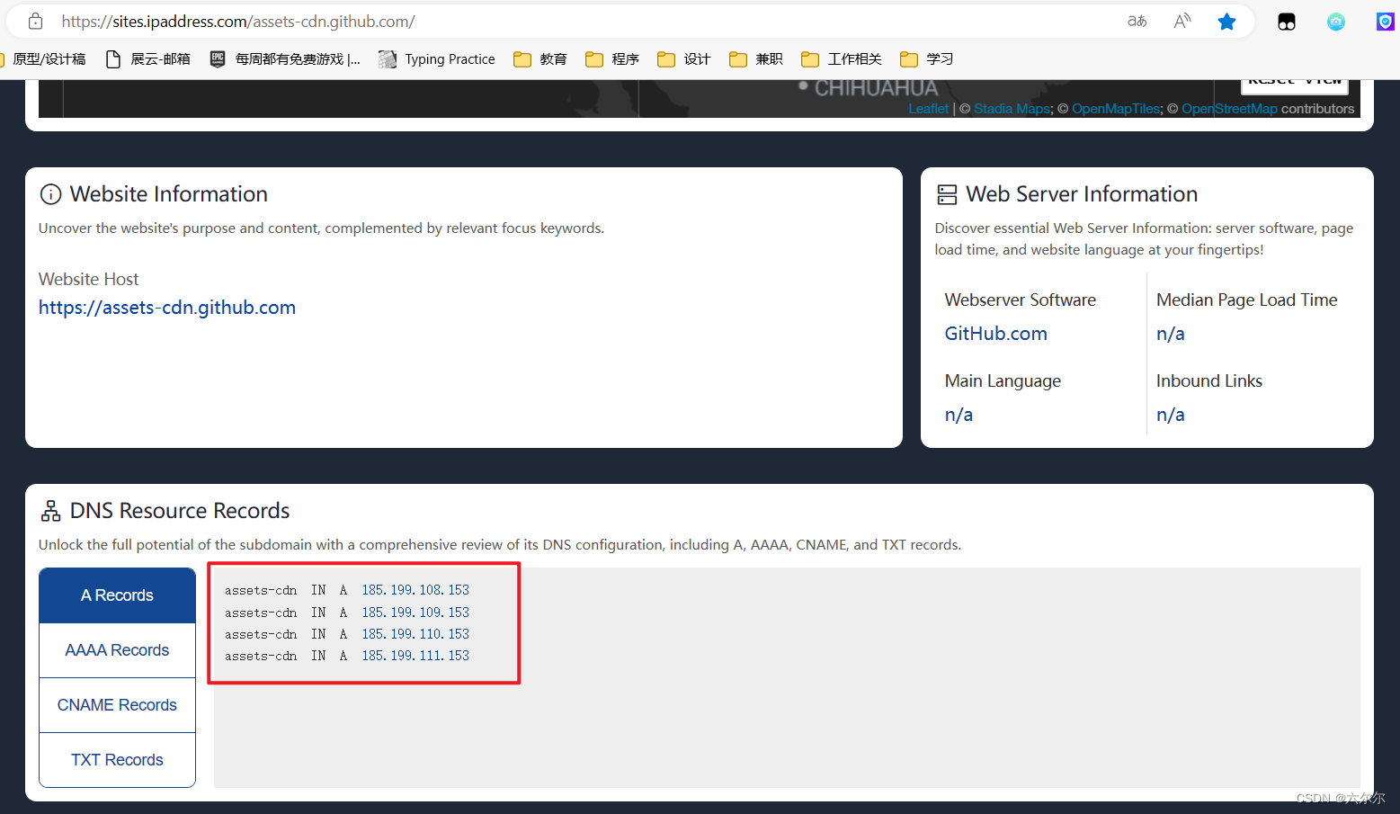
Task: Click the Website Host label
Action: 89,279
